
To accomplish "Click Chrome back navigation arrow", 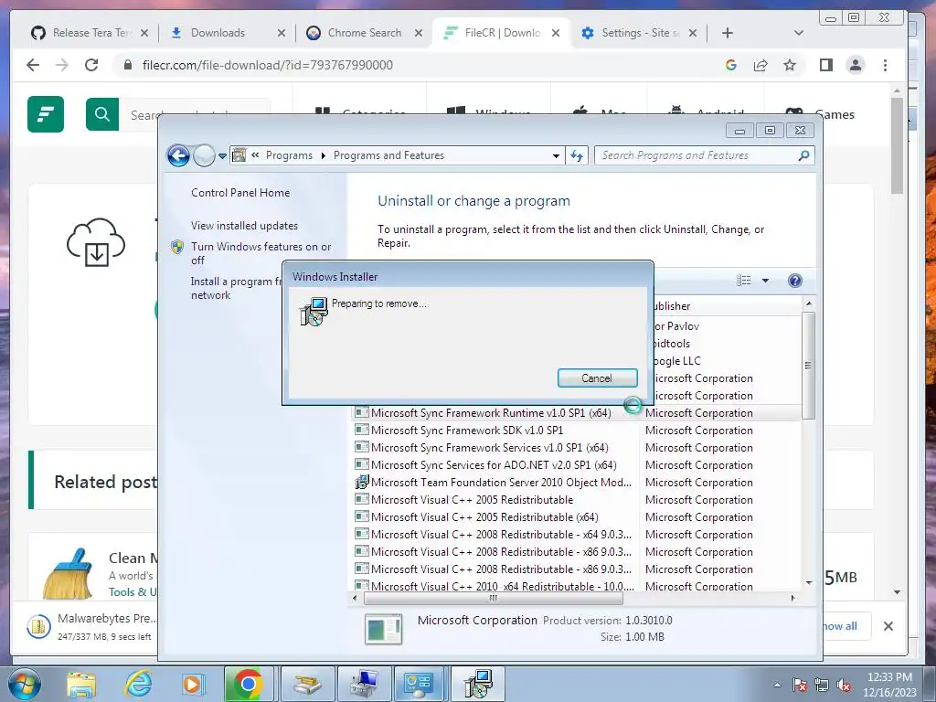I will [x=33, y=65].
